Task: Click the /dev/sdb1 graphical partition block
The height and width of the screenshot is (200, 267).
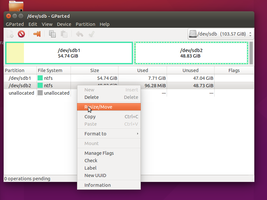Action: 69,53
